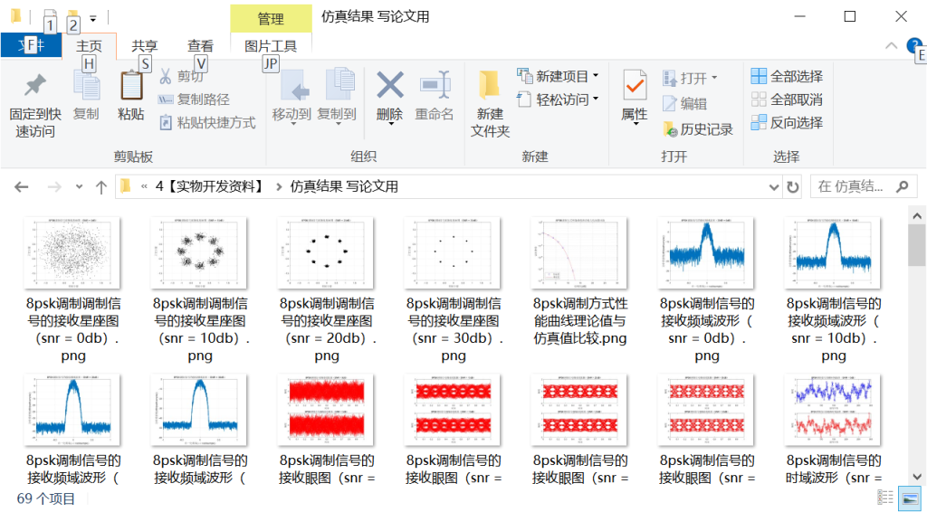This screenshot has height=512, width=927.
Task: Select Paste shortcut (粘贴快捷方式)
Action: [x=207, y=123]
